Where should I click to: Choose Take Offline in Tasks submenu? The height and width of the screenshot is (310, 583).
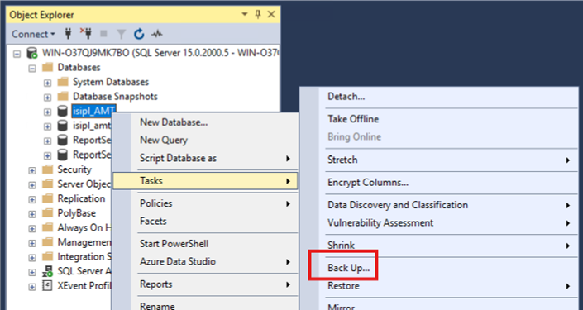(439, 119)
